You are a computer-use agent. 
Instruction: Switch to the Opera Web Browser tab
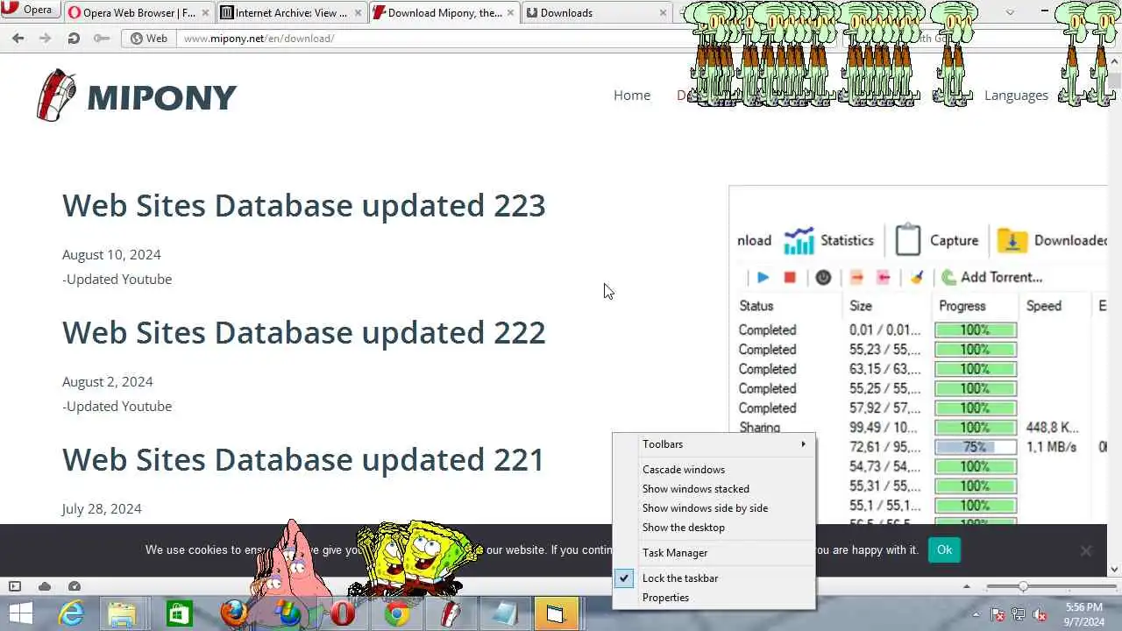pos(138,13)
